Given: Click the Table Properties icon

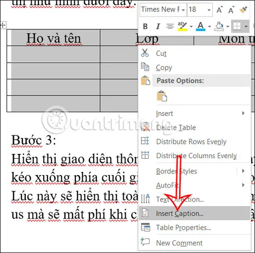Looking at the screenshot, I should click(145, 227).
